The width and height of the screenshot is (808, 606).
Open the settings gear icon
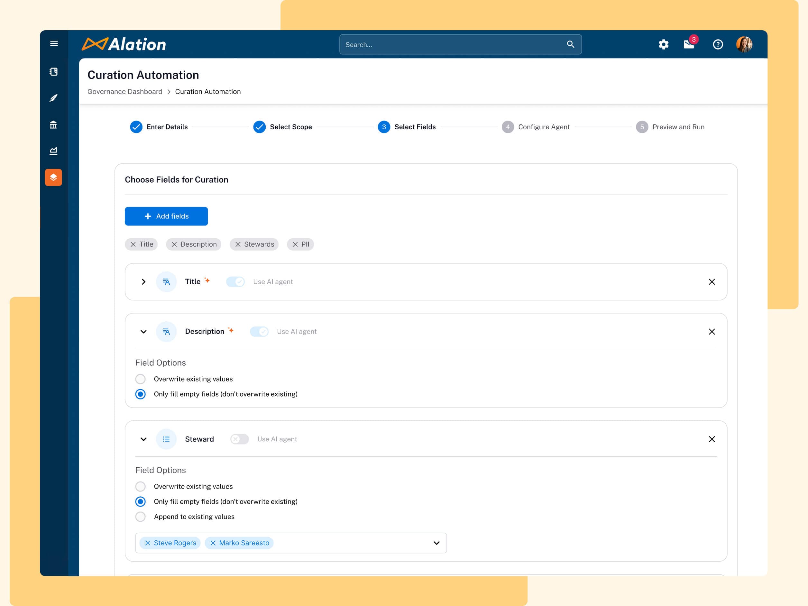point(663,44)
